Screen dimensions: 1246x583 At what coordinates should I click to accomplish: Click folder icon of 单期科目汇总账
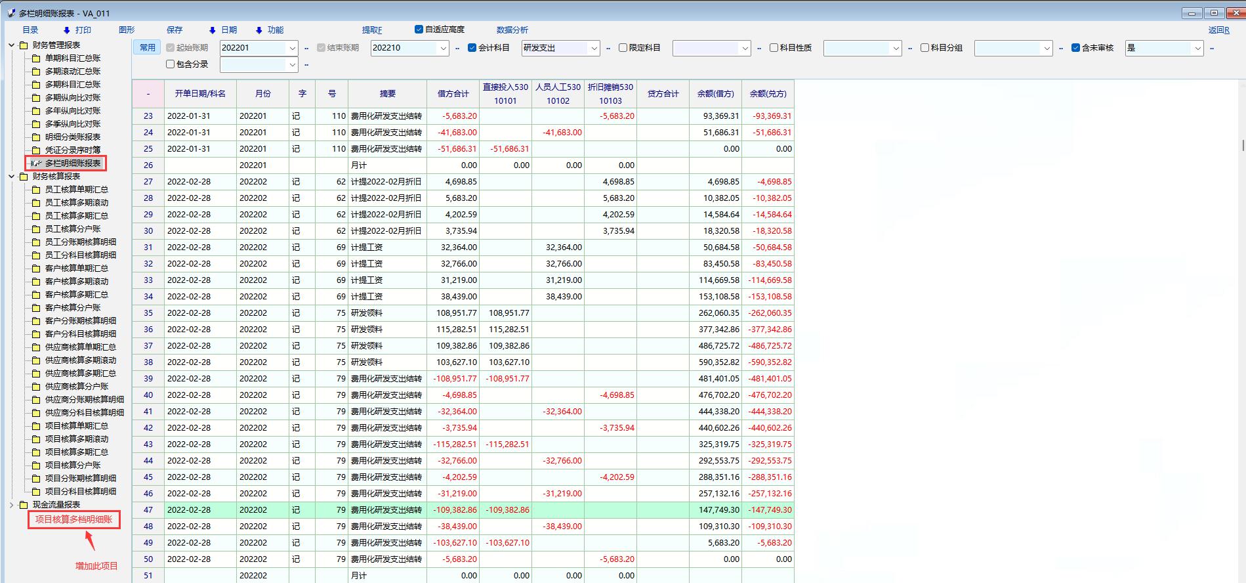click(36, 58)
